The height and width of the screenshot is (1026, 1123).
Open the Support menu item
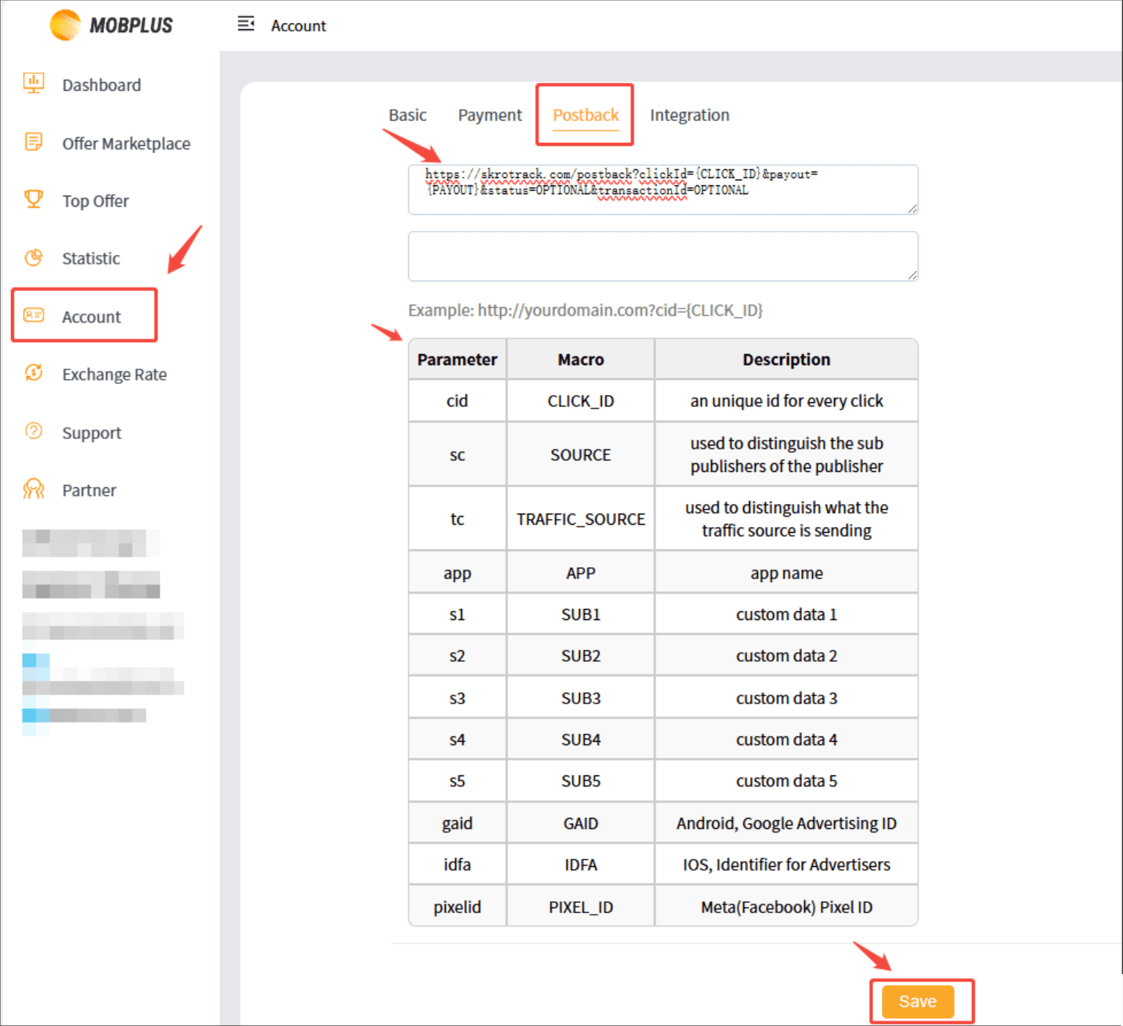point(92,433)
